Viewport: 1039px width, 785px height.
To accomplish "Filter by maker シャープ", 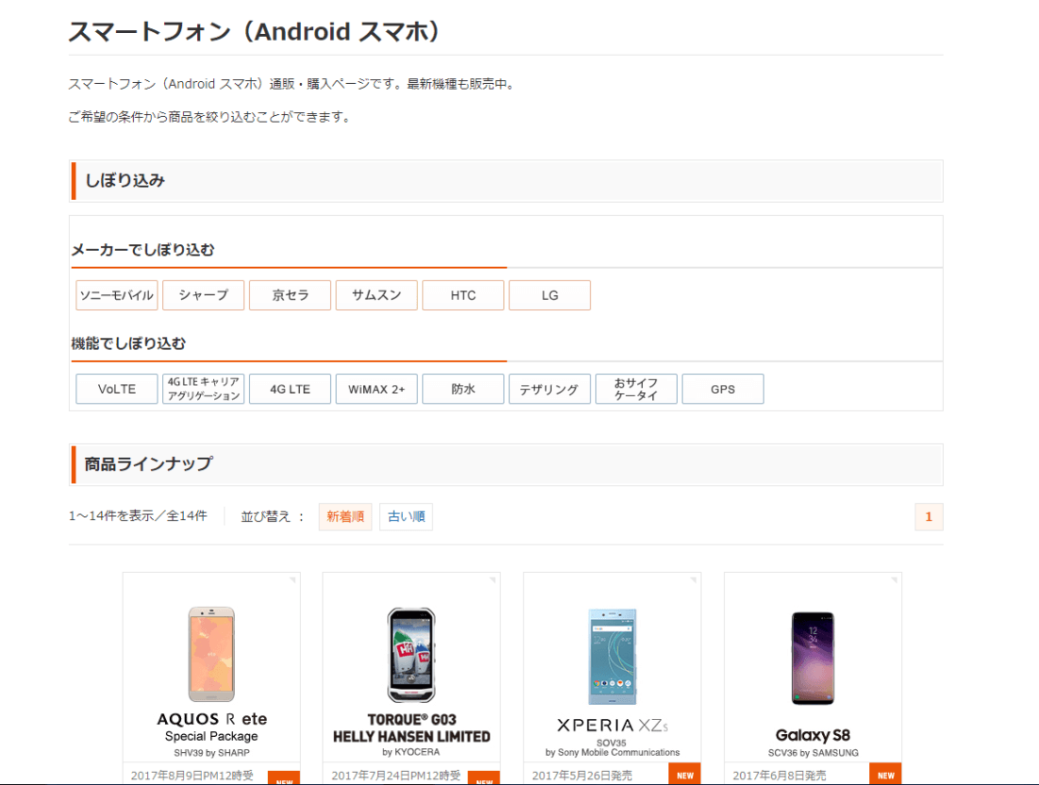I will [x=204, y=295].
